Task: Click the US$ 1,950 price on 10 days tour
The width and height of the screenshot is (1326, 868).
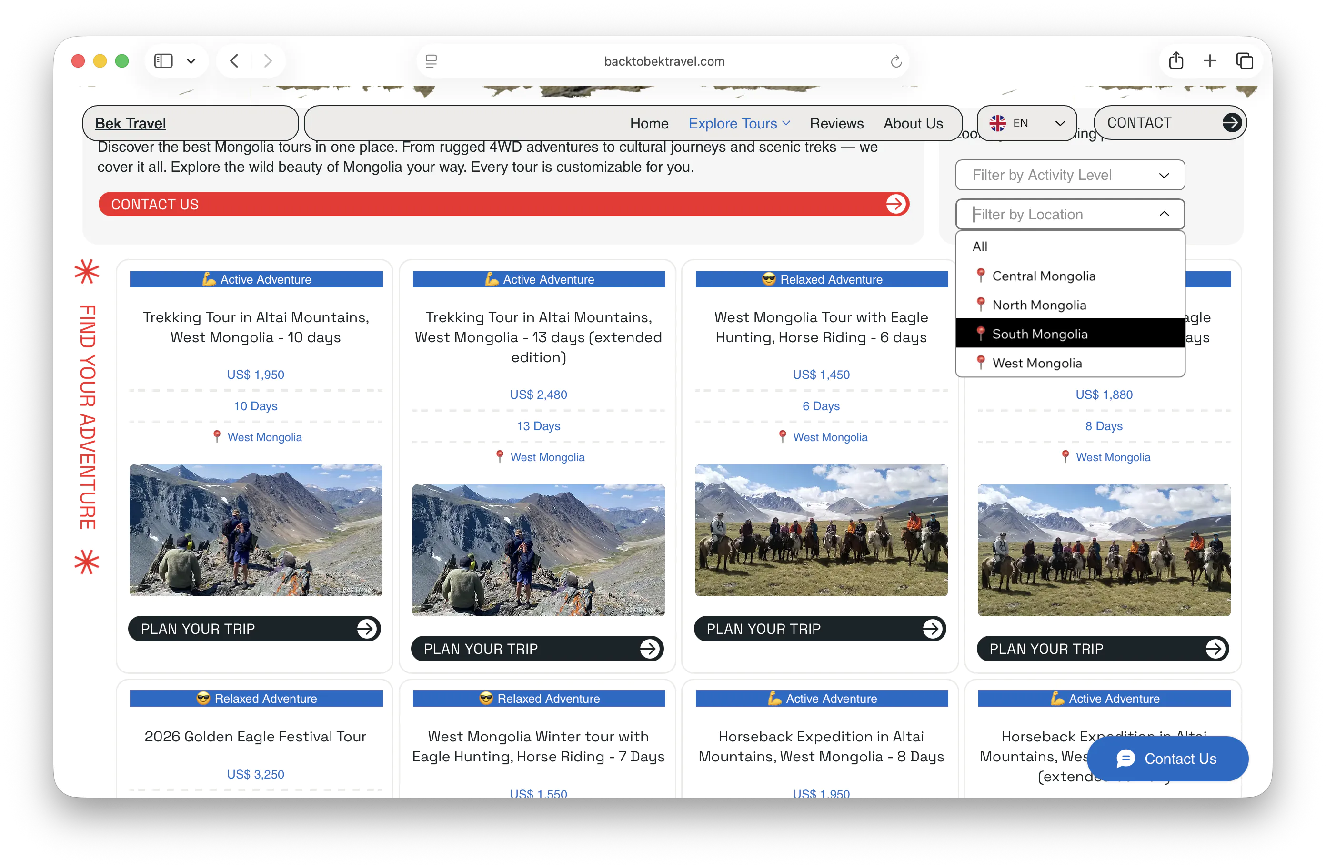Action: pyautogui.click(x=255, y=375)
